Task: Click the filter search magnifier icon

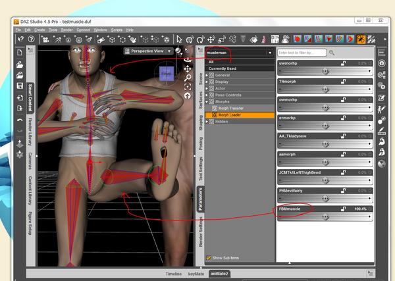Action: click(x=332, y=53)
